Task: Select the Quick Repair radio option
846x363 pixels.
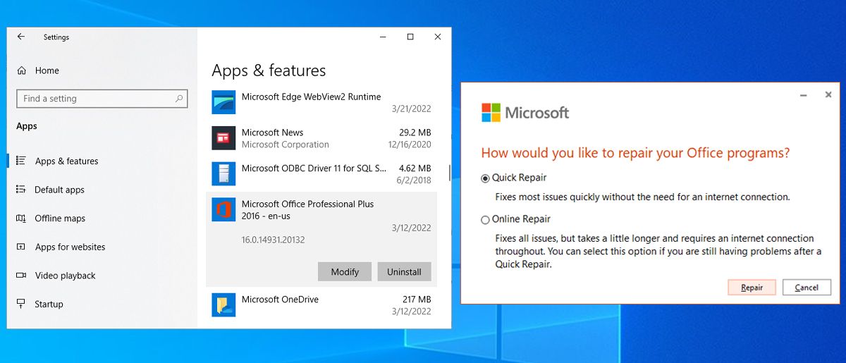Action: click(x=485, y=178)
